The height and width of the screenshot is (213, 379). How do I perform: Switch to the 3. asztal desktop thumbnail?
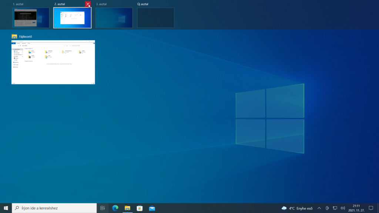tap(114, 18)
